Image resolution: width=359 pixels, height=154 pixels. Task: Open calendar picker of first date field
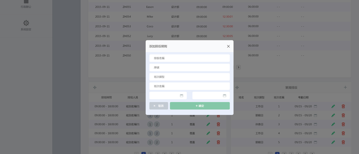point(182,95)
